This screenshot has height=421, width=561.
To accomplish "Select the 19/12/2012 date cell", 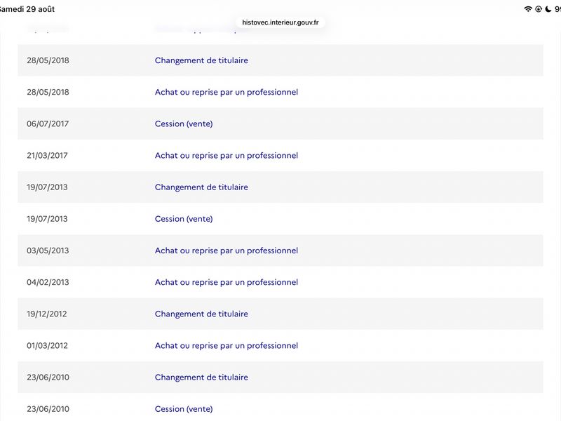I will coord(46,314).
